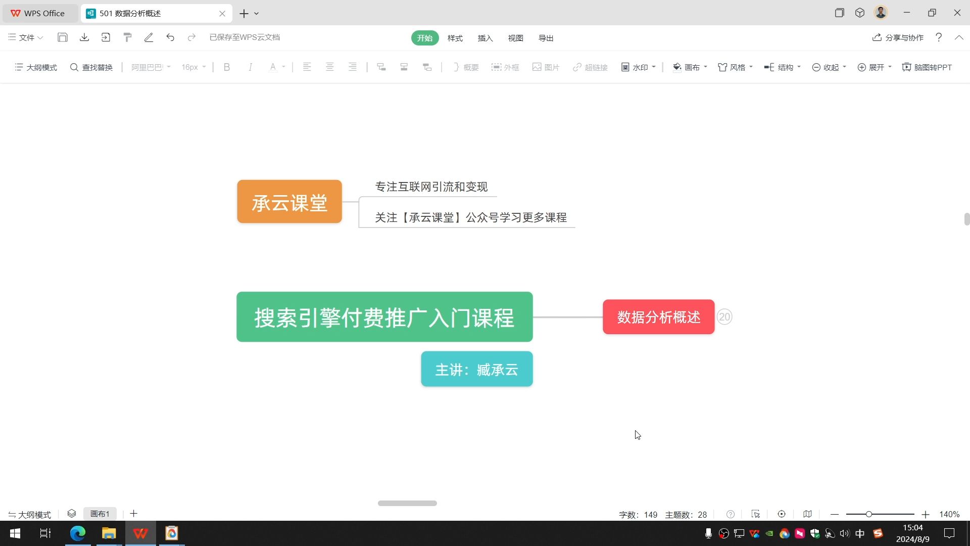Select the central topic 搜索引擎付费推广入门课程
This screenshot has height=546, width=970.
coord(384,317)
